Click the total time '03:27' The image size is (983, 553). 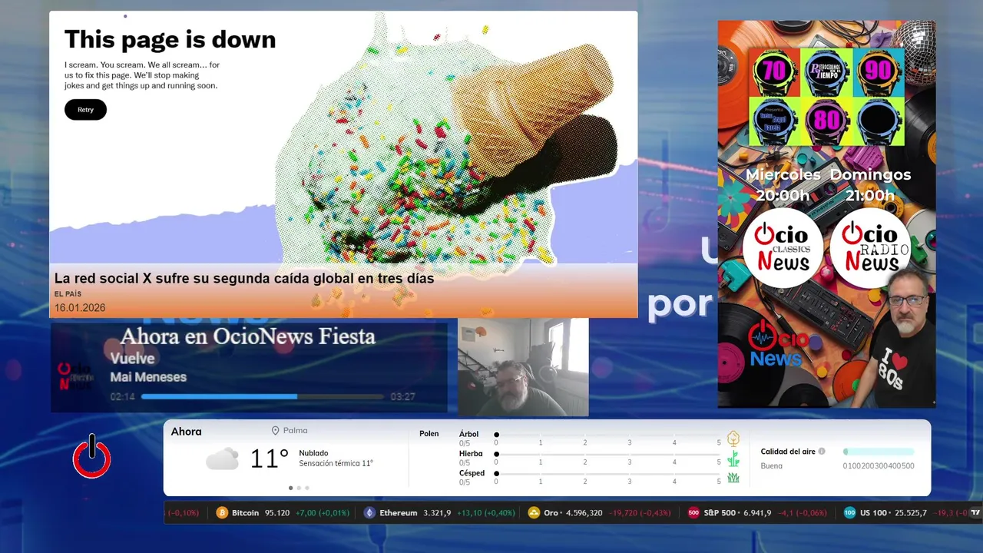tap(402, 397)
